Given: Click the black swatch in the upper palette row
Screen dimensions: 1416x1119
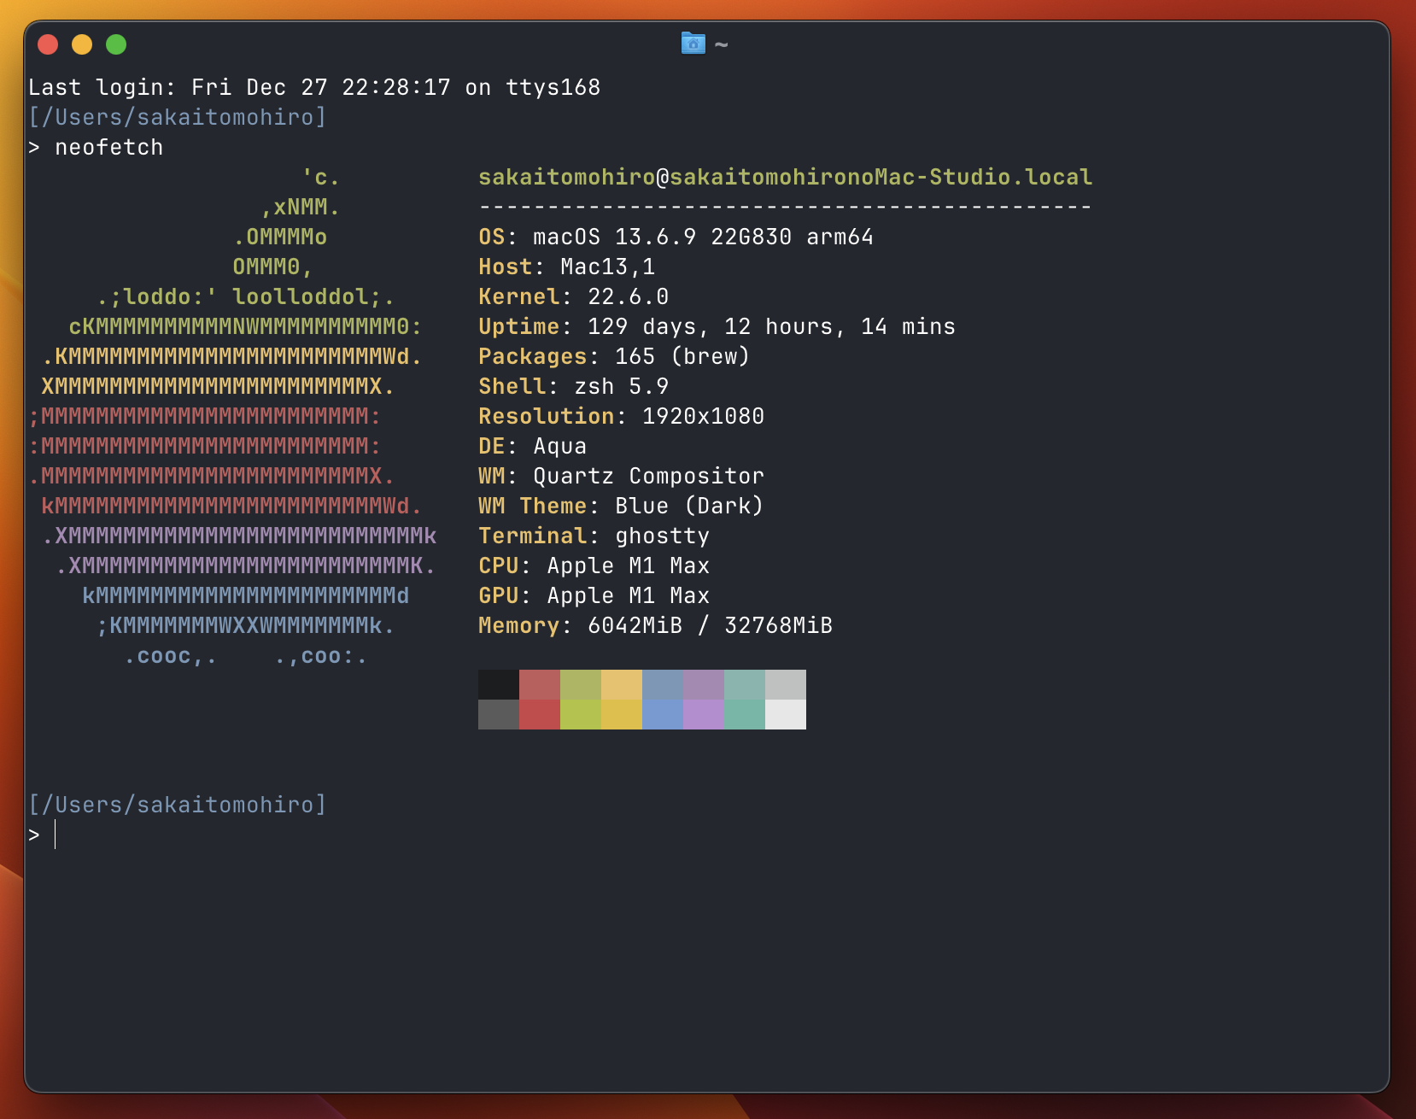Looking at the screenshot, I should pos(499,685).
